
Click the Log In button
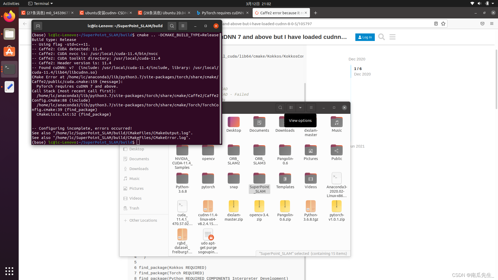[x=365, y=37]
